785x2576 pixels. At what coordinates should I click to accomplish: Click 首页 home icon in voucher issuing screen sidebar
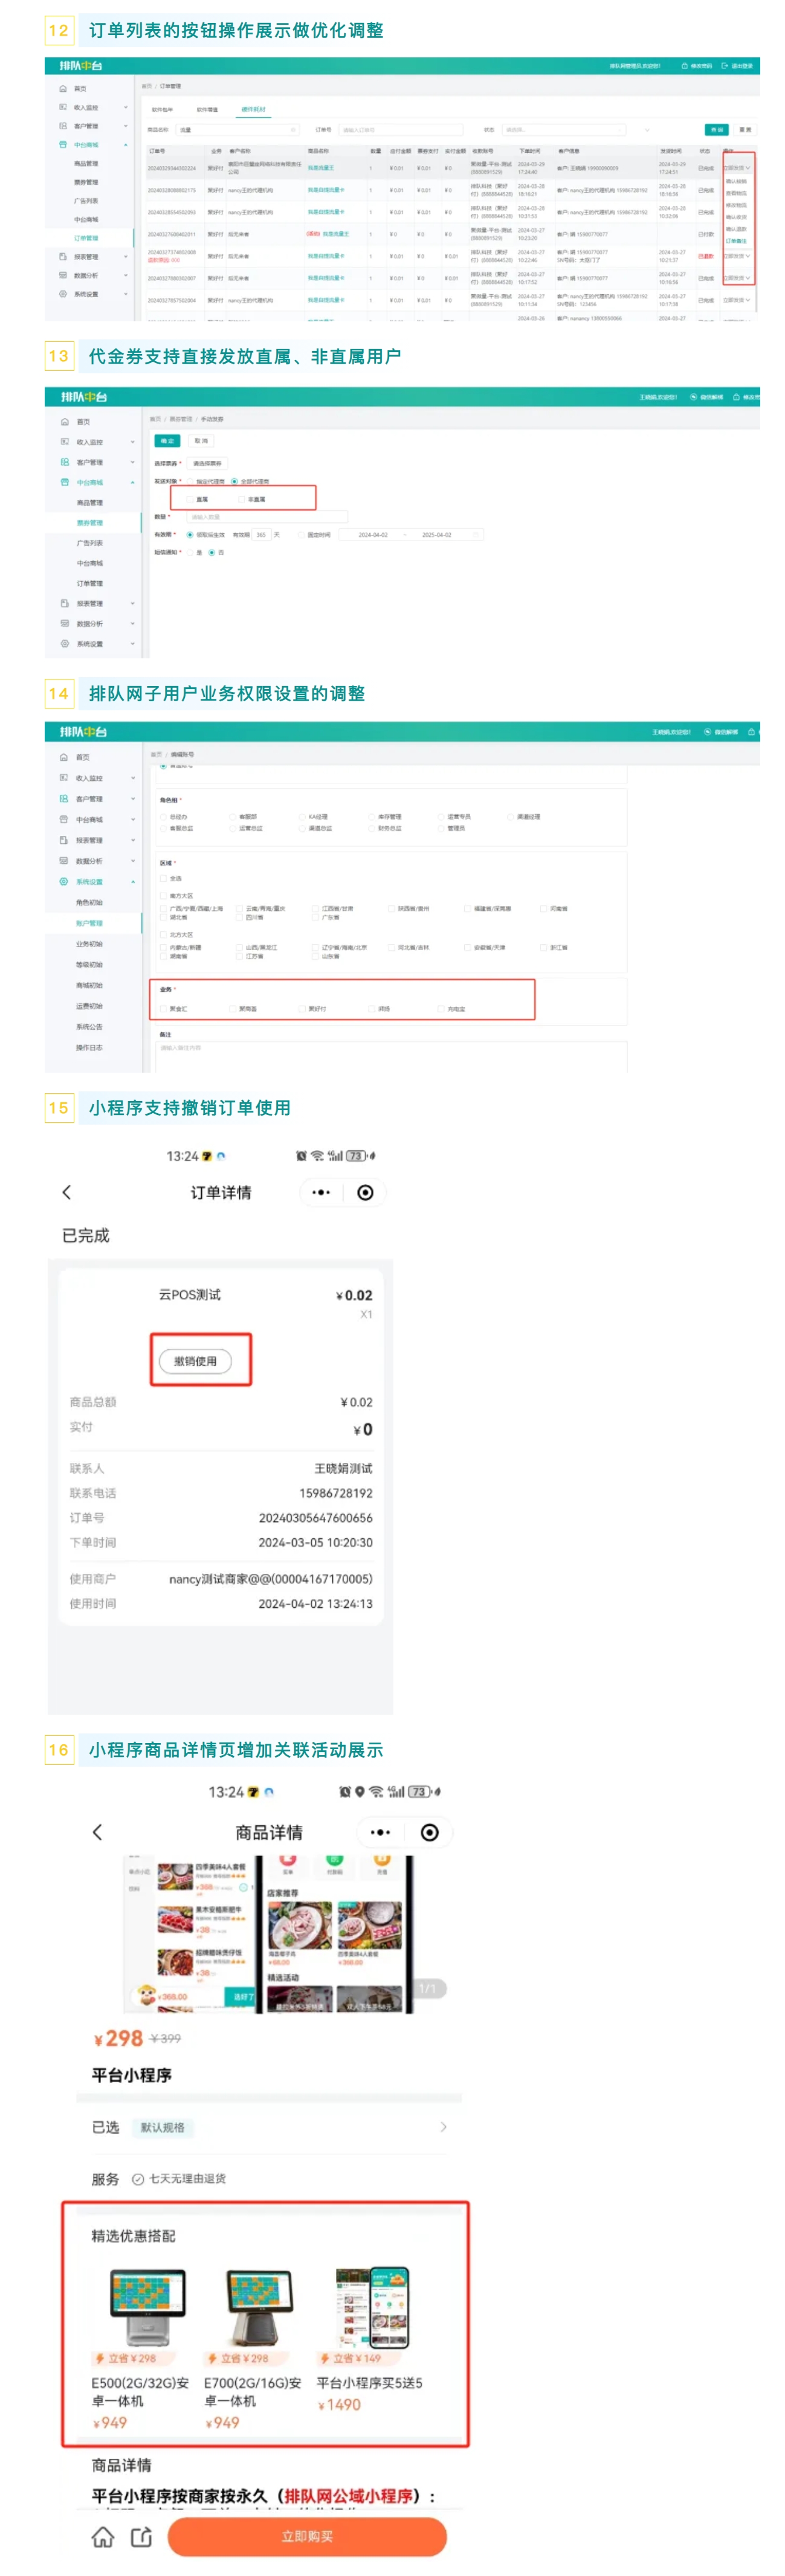click(65, 422)
